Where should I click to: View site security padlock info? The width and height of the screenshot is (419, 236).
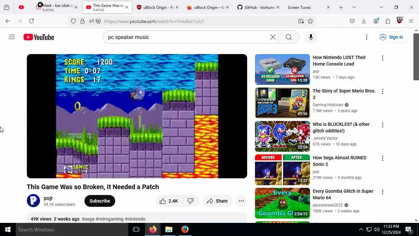(82, 21)
